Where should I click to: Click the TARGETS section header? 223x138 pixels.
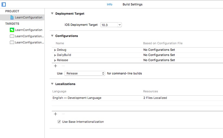tap(12, 24)
